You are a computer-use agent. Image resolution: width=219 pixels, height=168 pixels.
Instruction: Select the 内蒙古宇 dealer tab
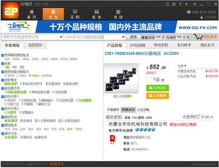(128, 110)
